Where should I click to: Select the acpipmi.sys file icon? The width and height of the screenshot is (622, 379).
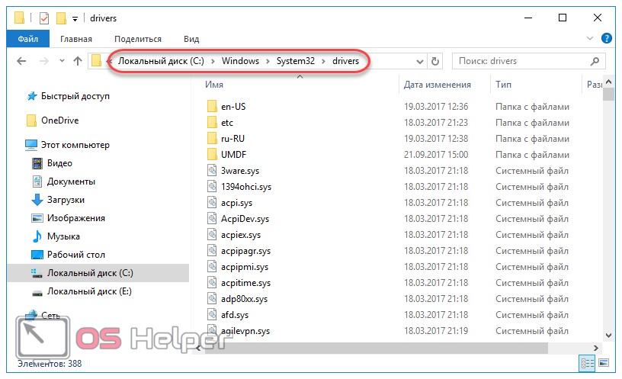pyautogui.click(x=212, y=266)
